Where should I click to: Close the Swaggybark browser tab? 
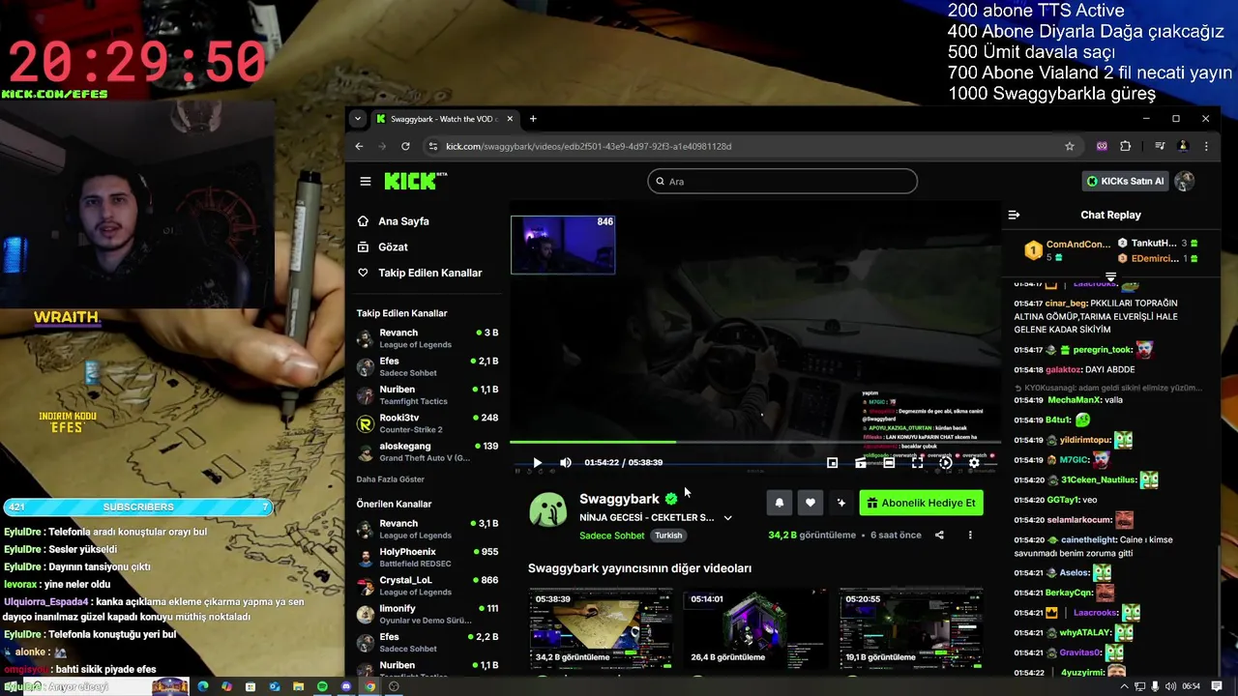point(510,119)
